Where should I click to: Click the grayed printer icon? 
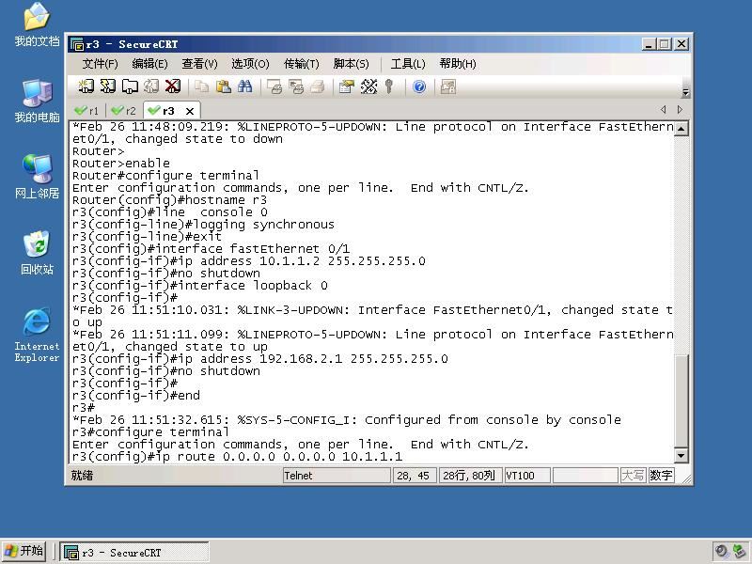(x=317, y=86)
